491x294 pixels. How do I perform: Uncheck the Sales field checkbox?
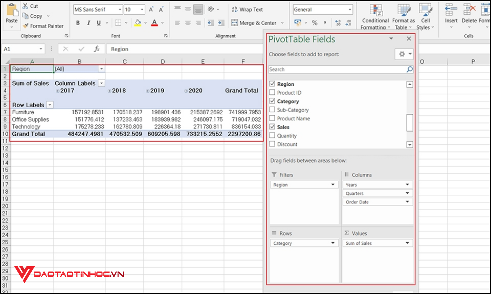(272, 127)
